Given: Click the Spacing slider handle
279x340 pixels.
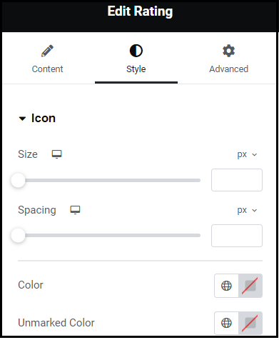Looking at the screenshot, I should click(18, 235).
